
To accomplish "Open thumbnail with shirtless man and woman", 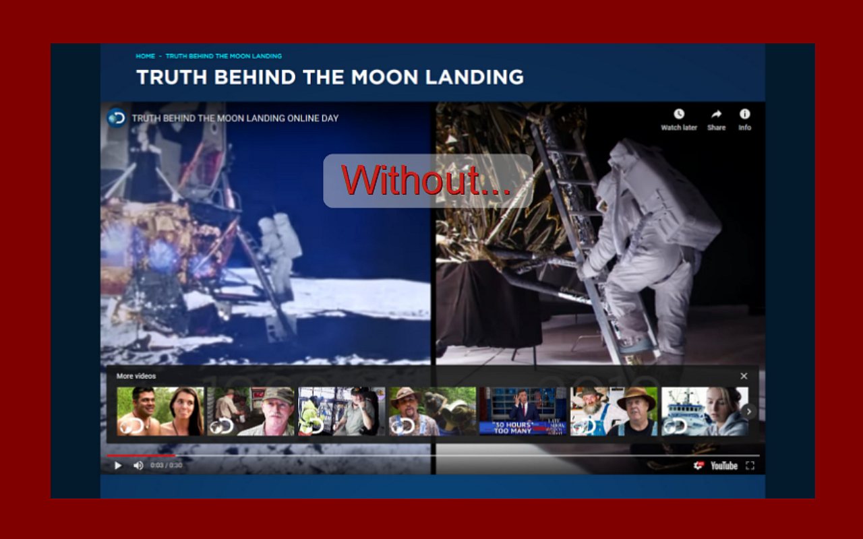I will 160,411.
